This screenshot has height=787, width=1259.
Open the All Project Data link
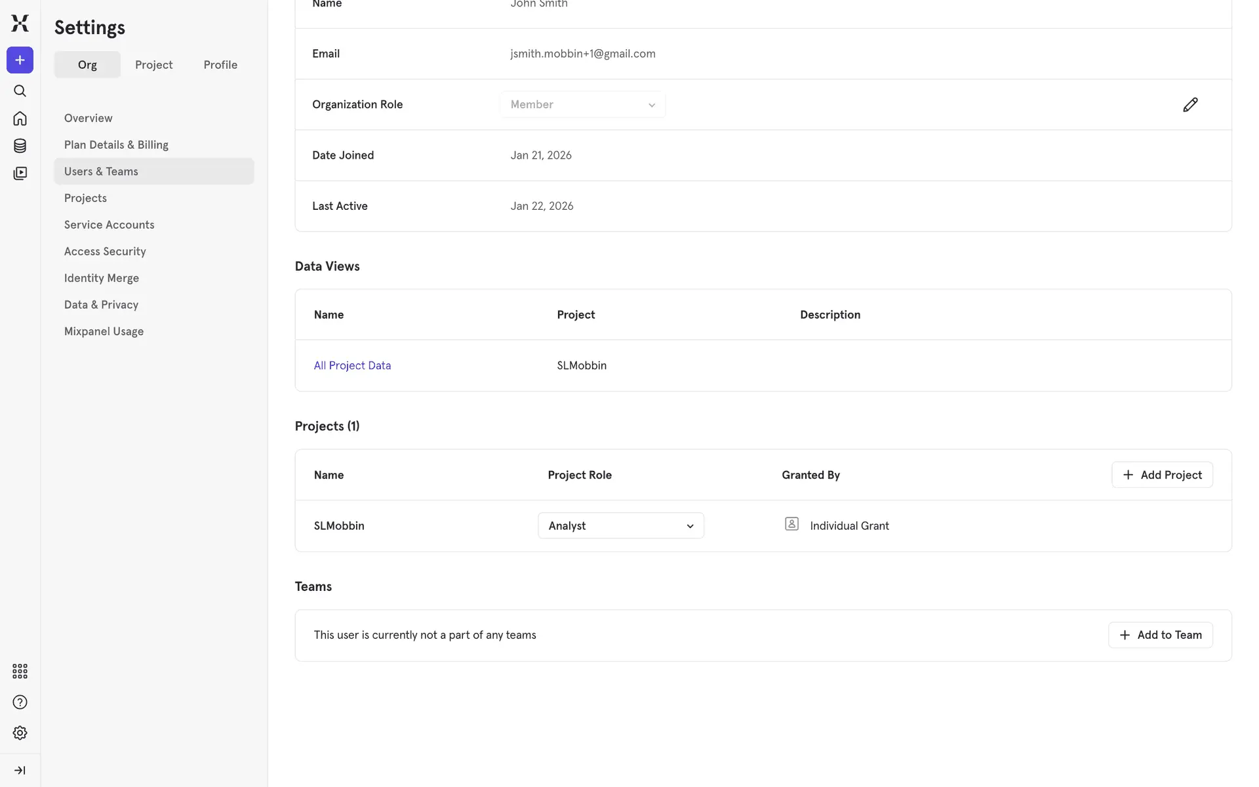(x=352, y=366)
